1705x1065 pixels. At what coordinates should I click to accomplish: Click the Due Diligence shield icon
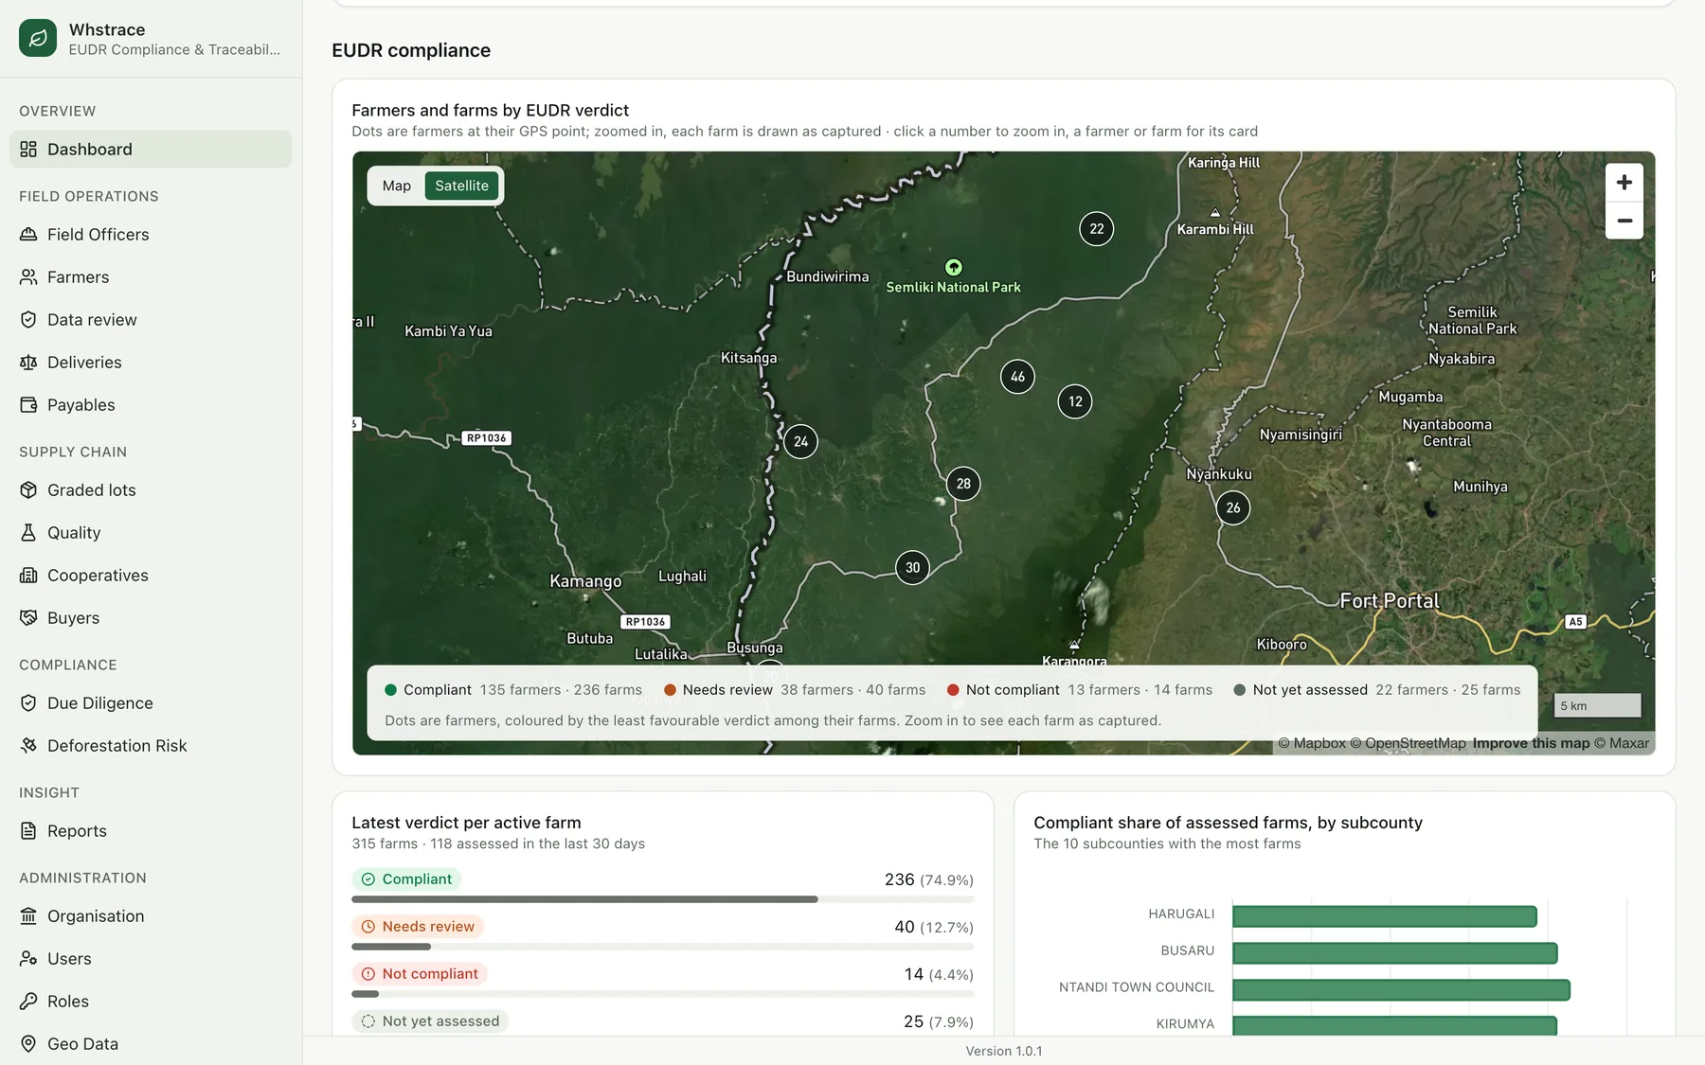point(28,703)
